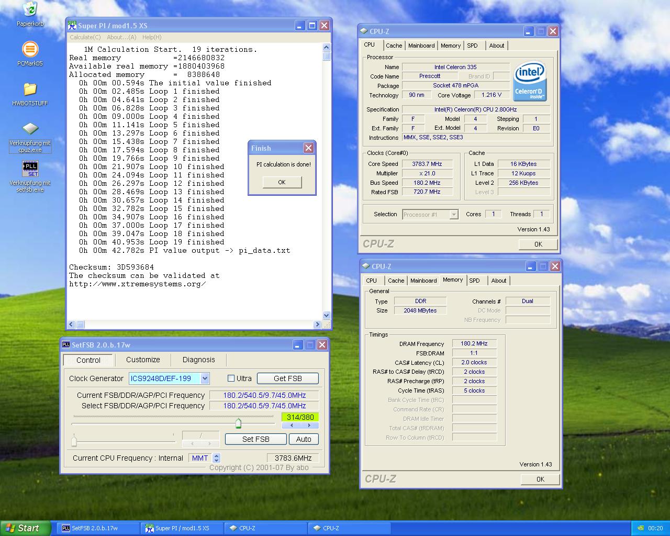Click the right arrow under 314/380

309,426
